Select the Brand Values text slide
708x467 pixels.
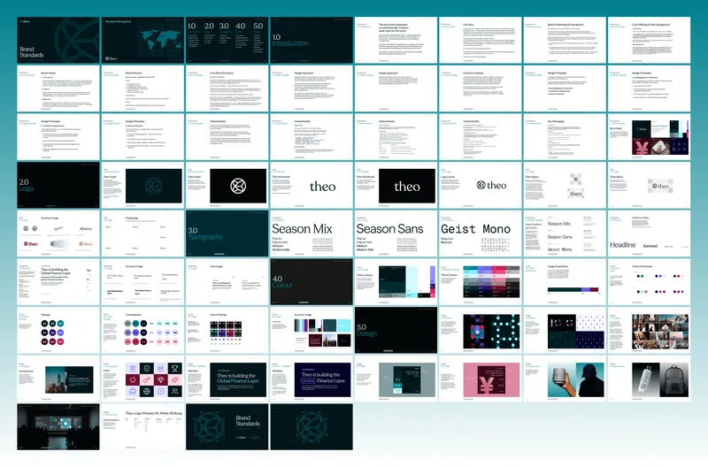coord(58,88)
